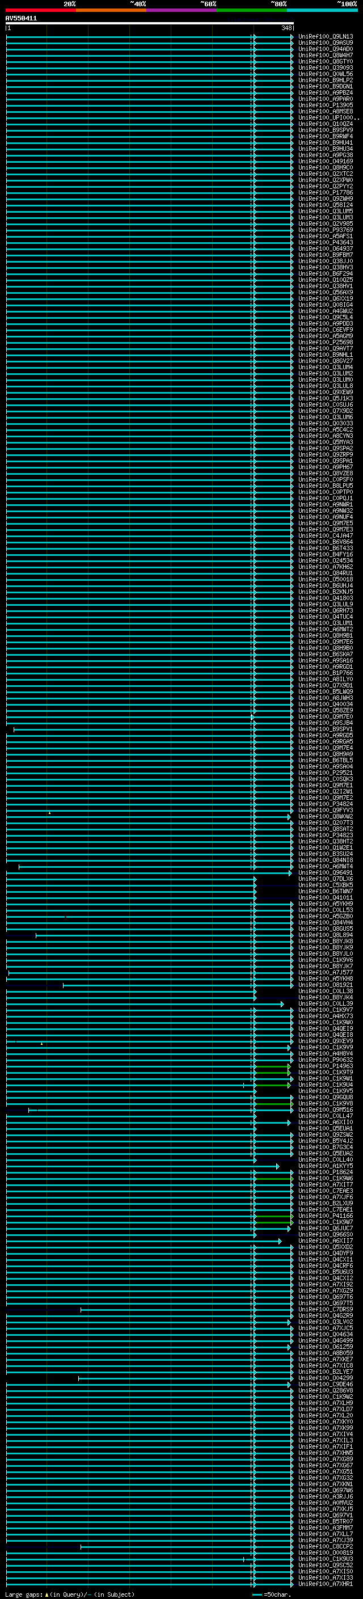
Task: Select hit UniRef100_Q10QZ4
Action: pos(325,124)
